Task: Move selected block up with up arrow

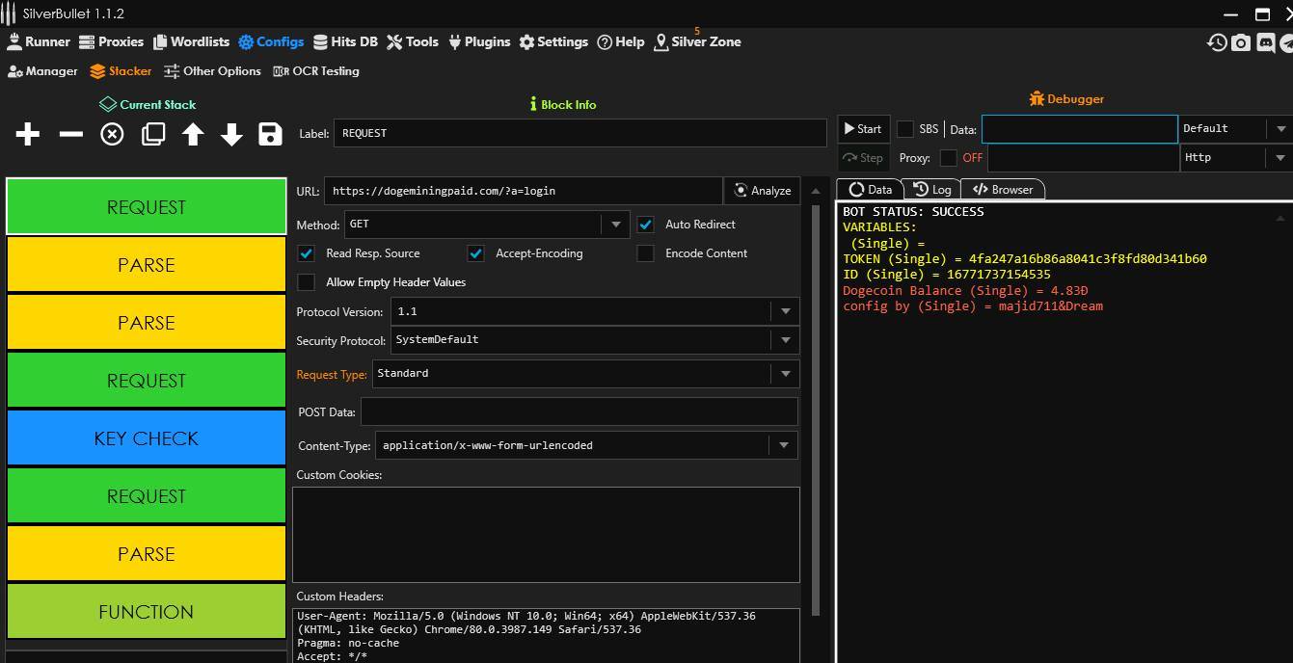Action: tap(193, 134)
